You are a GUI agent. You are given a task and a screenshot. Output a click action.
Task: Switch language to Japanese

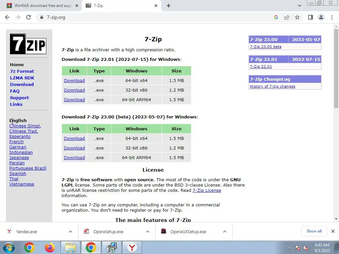coord(19,158)
